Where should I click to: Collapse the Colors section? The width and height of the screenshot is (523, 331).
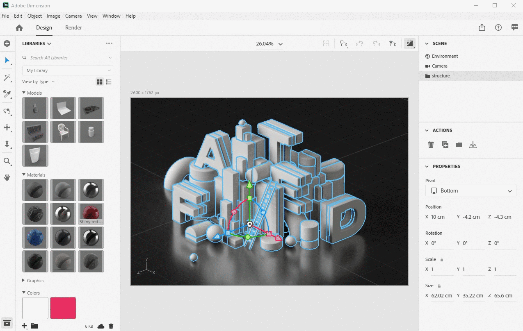coord(24,292)
